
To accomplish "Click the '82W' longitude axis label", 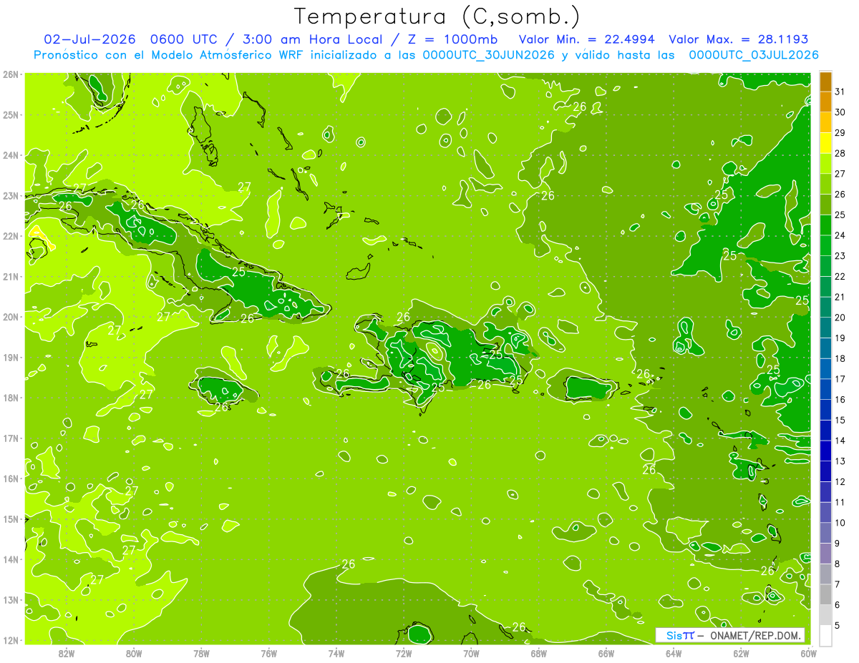I will [x=66, y=653].
